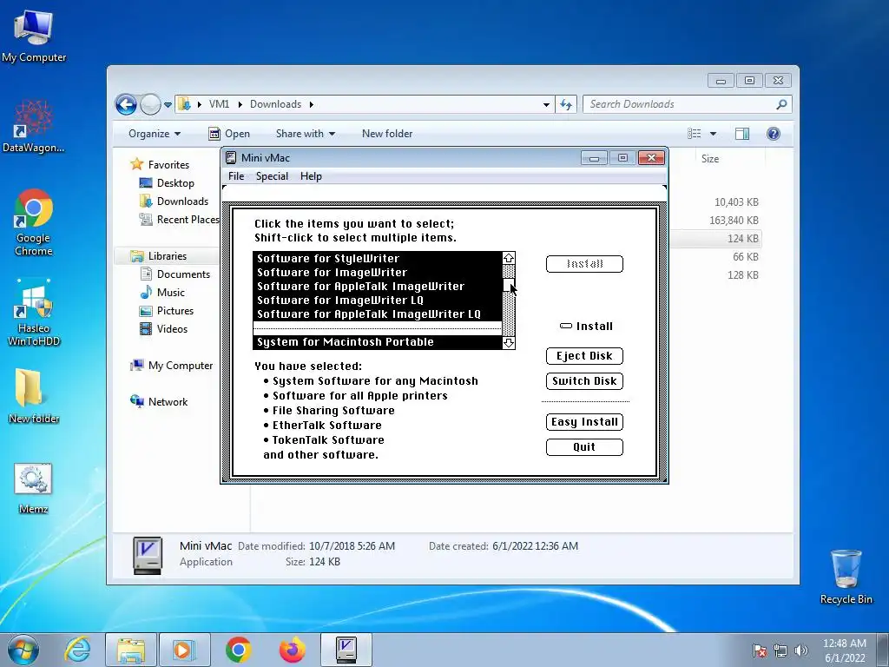Click refresh button beside address bar

566,104
